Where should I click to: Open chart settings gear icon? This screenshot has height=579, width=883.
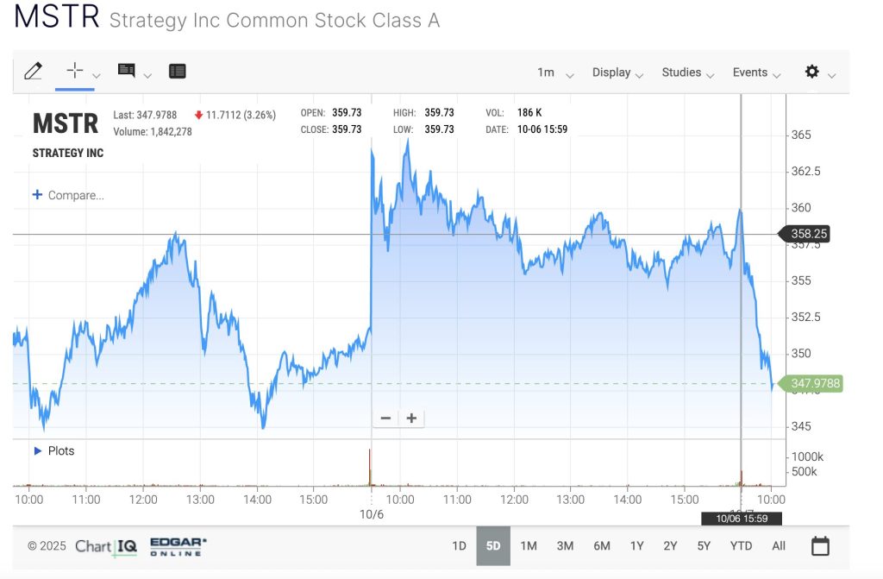point(811,72)
